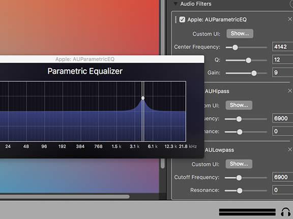Click the audio level meter bars
293x219 pixels.
point(247,212)
